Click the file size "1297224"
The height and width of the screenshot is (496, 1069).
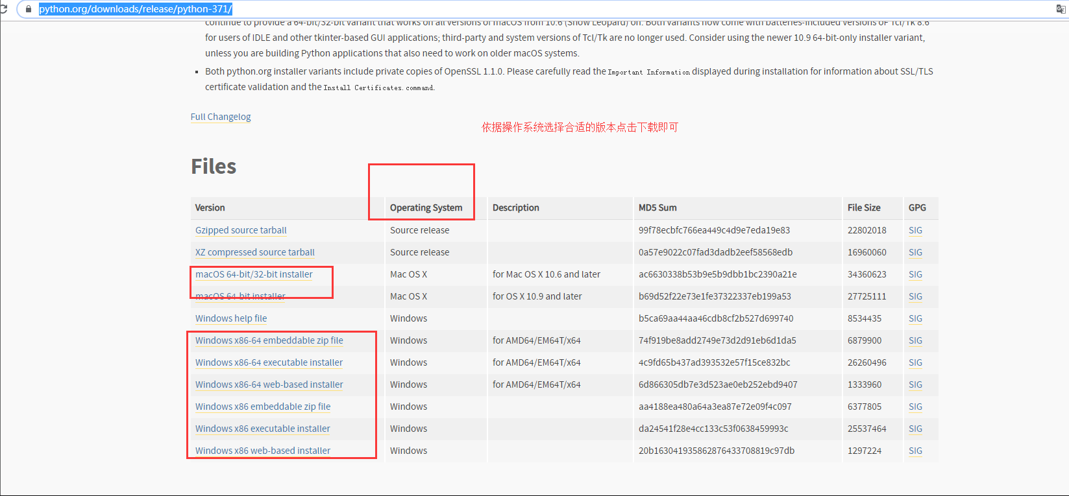[865, 451]
